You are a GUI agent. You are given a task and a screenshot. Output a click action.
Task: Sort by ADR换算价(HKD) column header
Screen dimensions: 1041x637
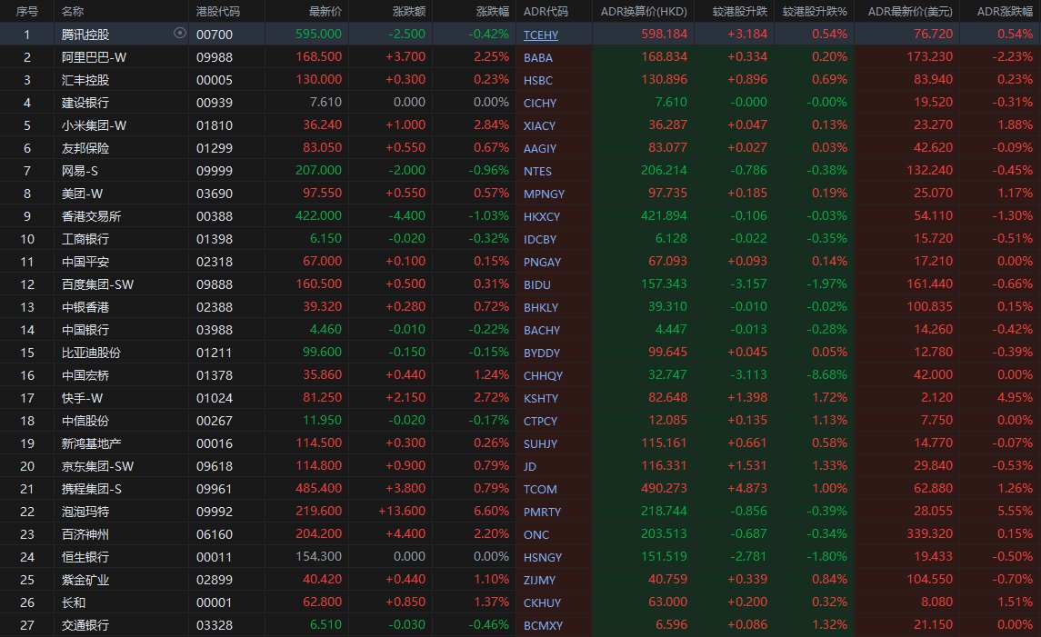pyautogui.click(x=644, y=11)
